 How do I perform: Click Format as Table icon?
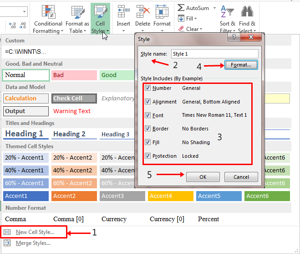pos(78,12)
